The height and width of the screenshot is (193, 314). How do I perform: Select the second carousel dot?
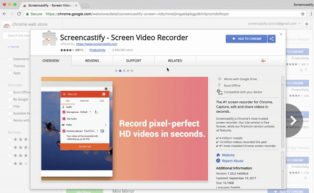120,71
